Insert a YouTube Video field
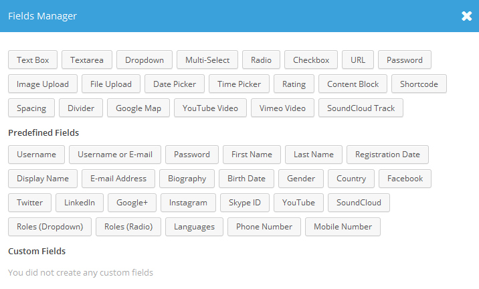 [x=210, y=108]
